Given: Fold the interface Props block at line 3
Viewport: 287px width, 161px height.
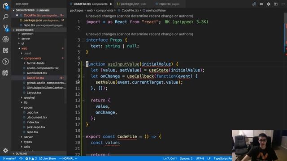Looking at the screenshot, I should 83,40.
